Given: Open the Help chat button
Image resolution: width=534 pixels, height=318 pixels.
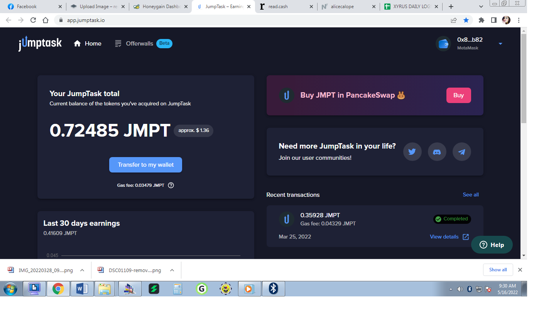Looking at the screenshot, I should 492,245.
